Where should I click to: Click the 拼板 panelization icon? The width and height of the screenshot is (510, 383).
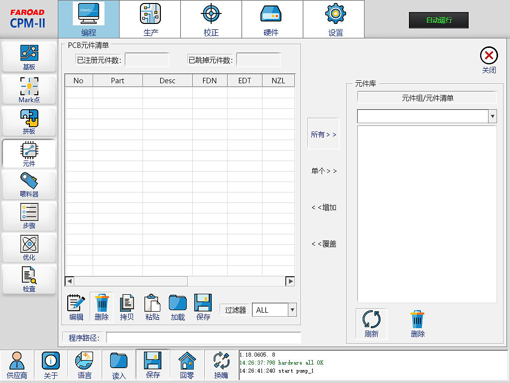point(28,121)
